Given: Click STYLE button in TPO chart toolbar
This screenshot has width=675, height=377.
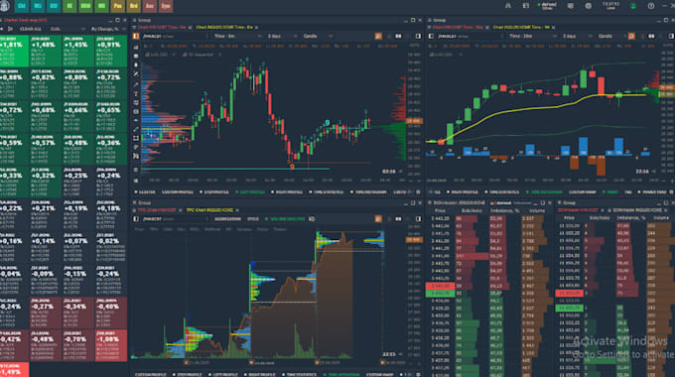Looking at the screenshot, I should coord(253,219).
